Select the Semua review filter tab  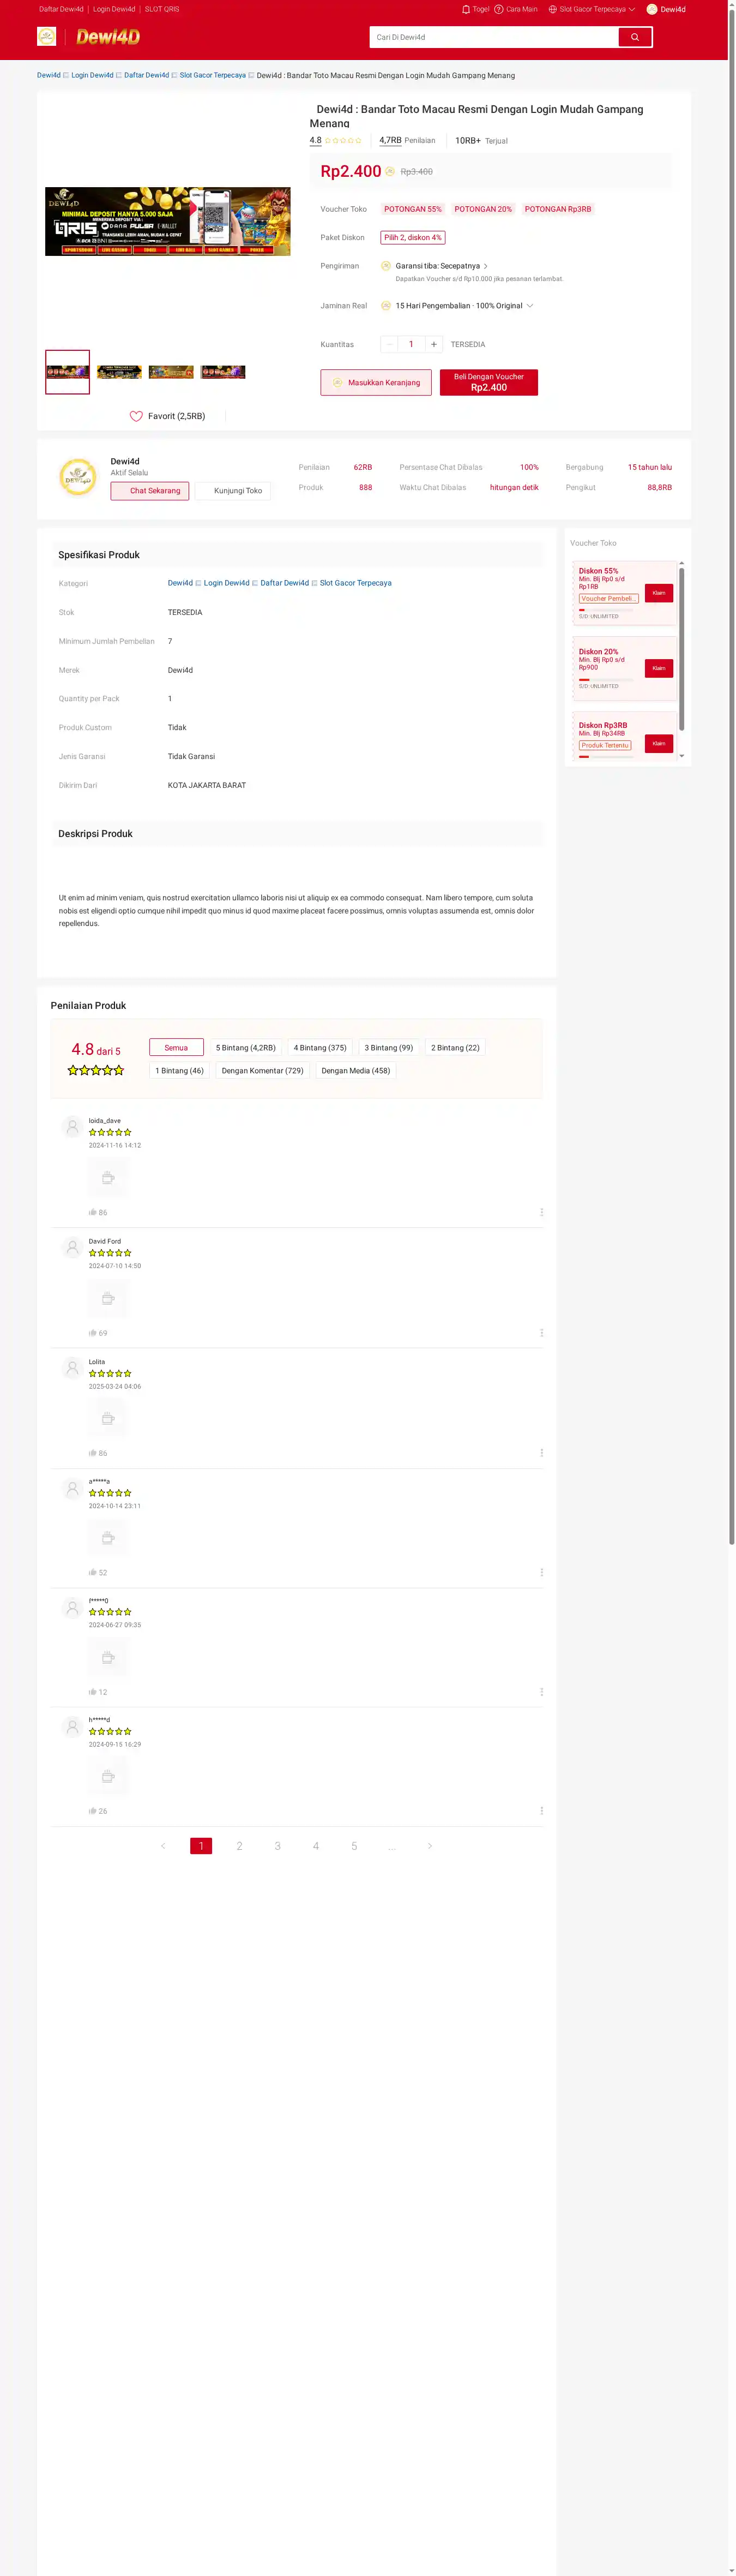point(176,1047)
